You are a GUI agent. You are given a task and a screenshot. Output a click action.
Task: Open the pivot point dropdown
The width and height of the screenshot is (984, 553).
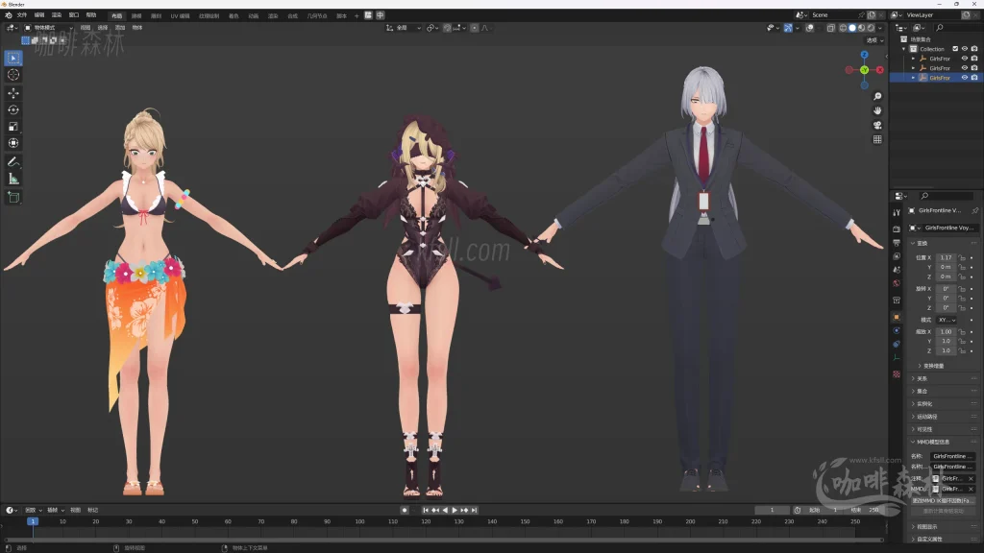[431, 28]
